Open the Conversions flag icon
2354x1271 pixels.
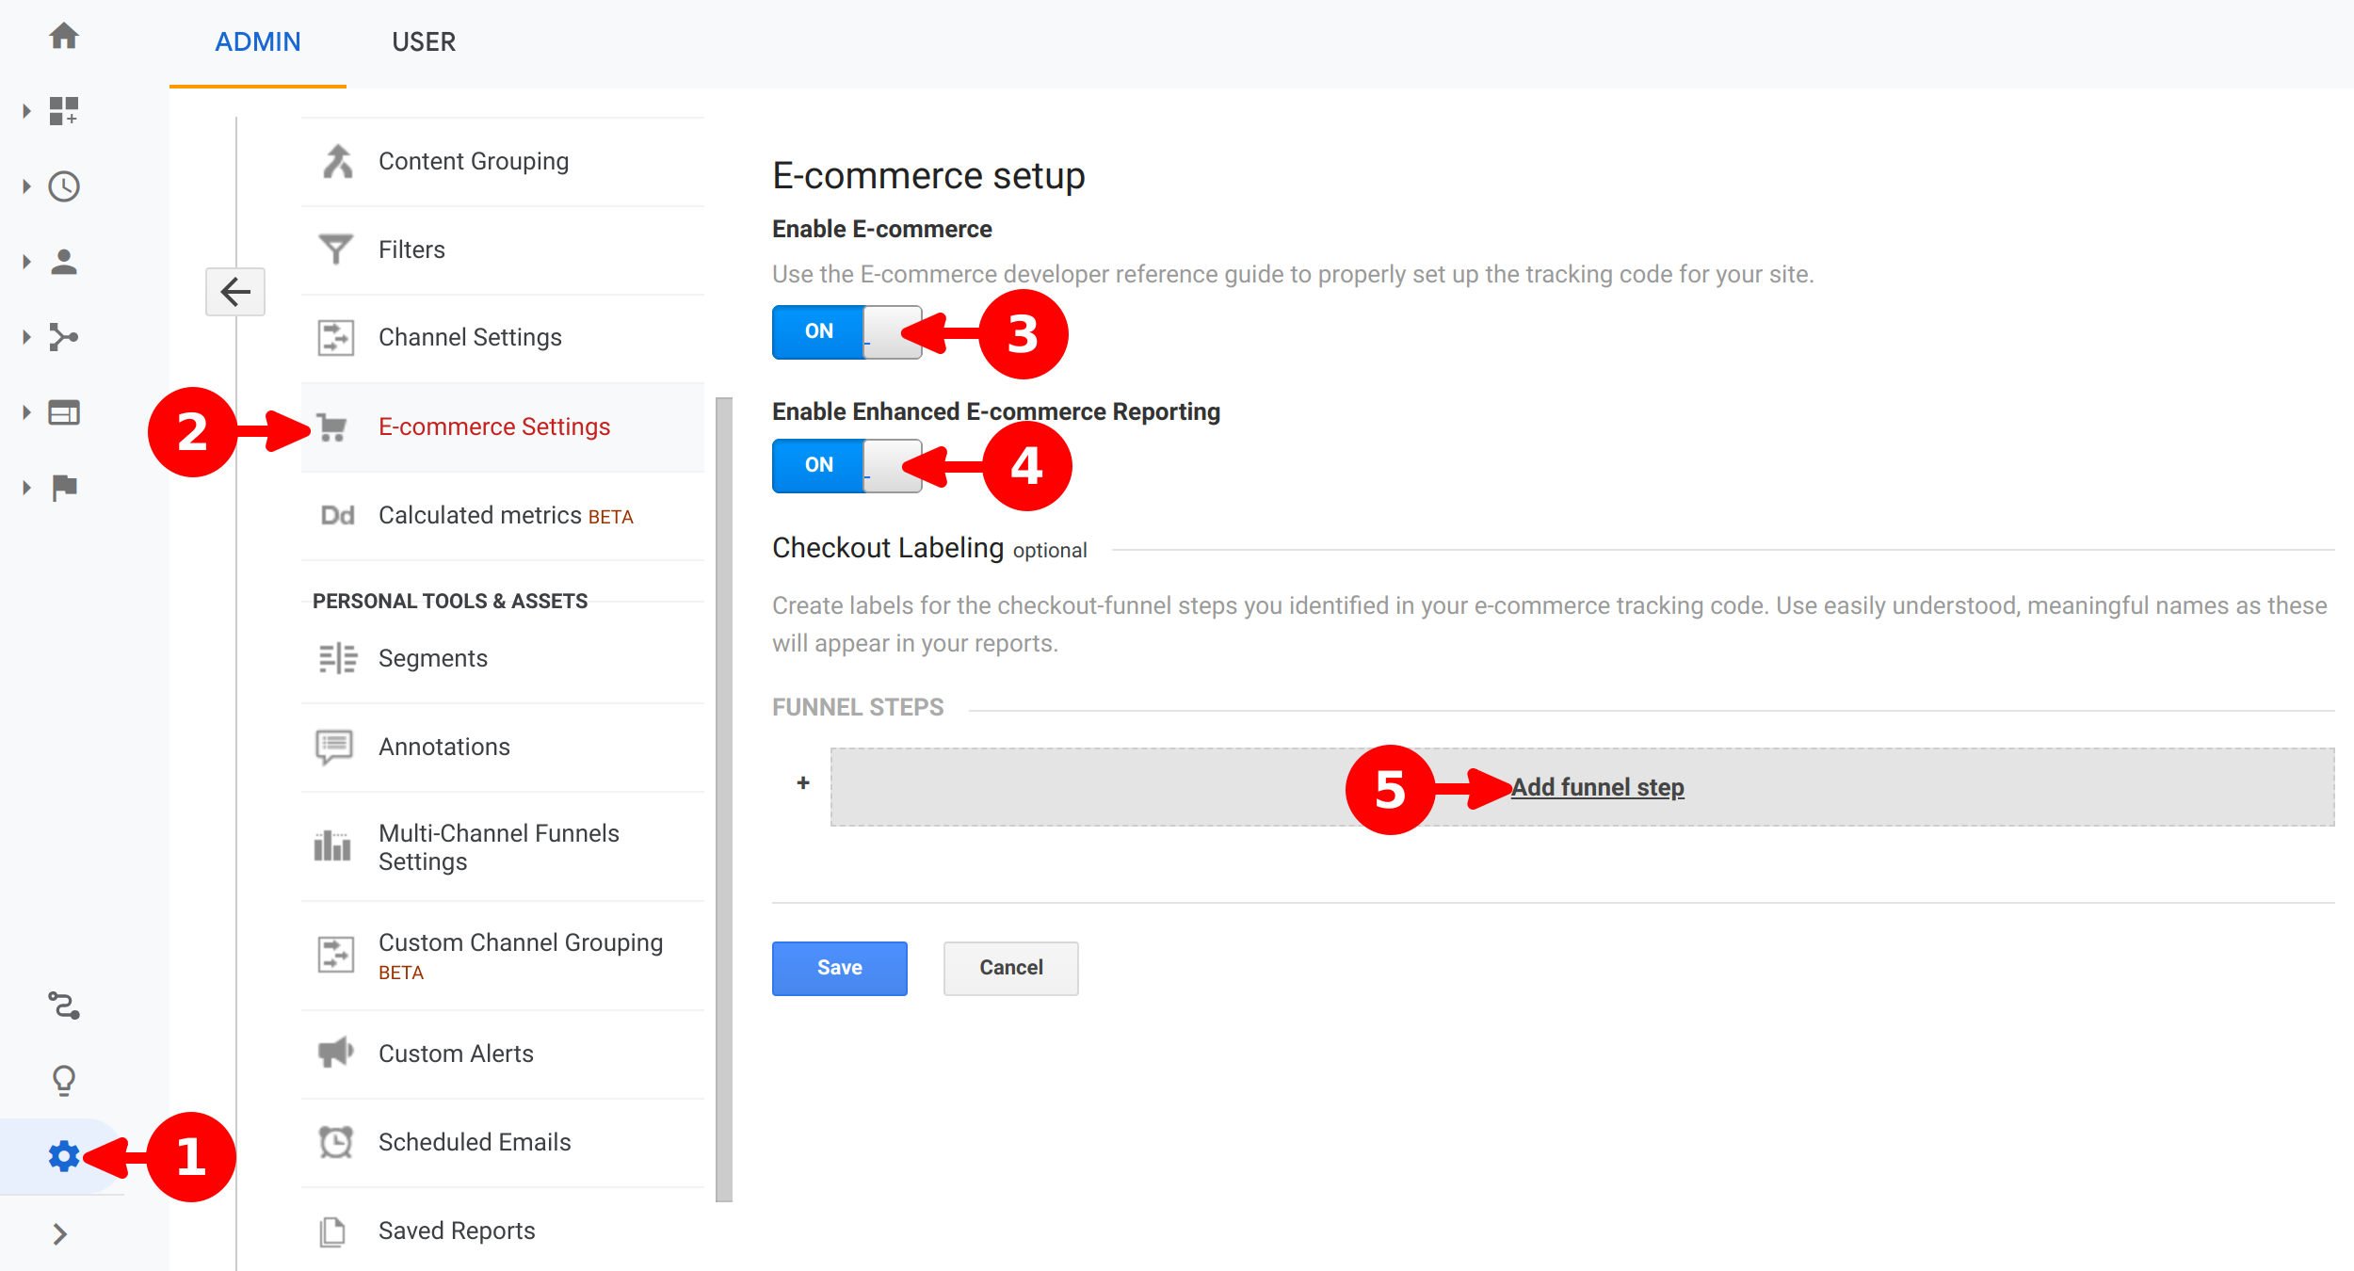64,488
